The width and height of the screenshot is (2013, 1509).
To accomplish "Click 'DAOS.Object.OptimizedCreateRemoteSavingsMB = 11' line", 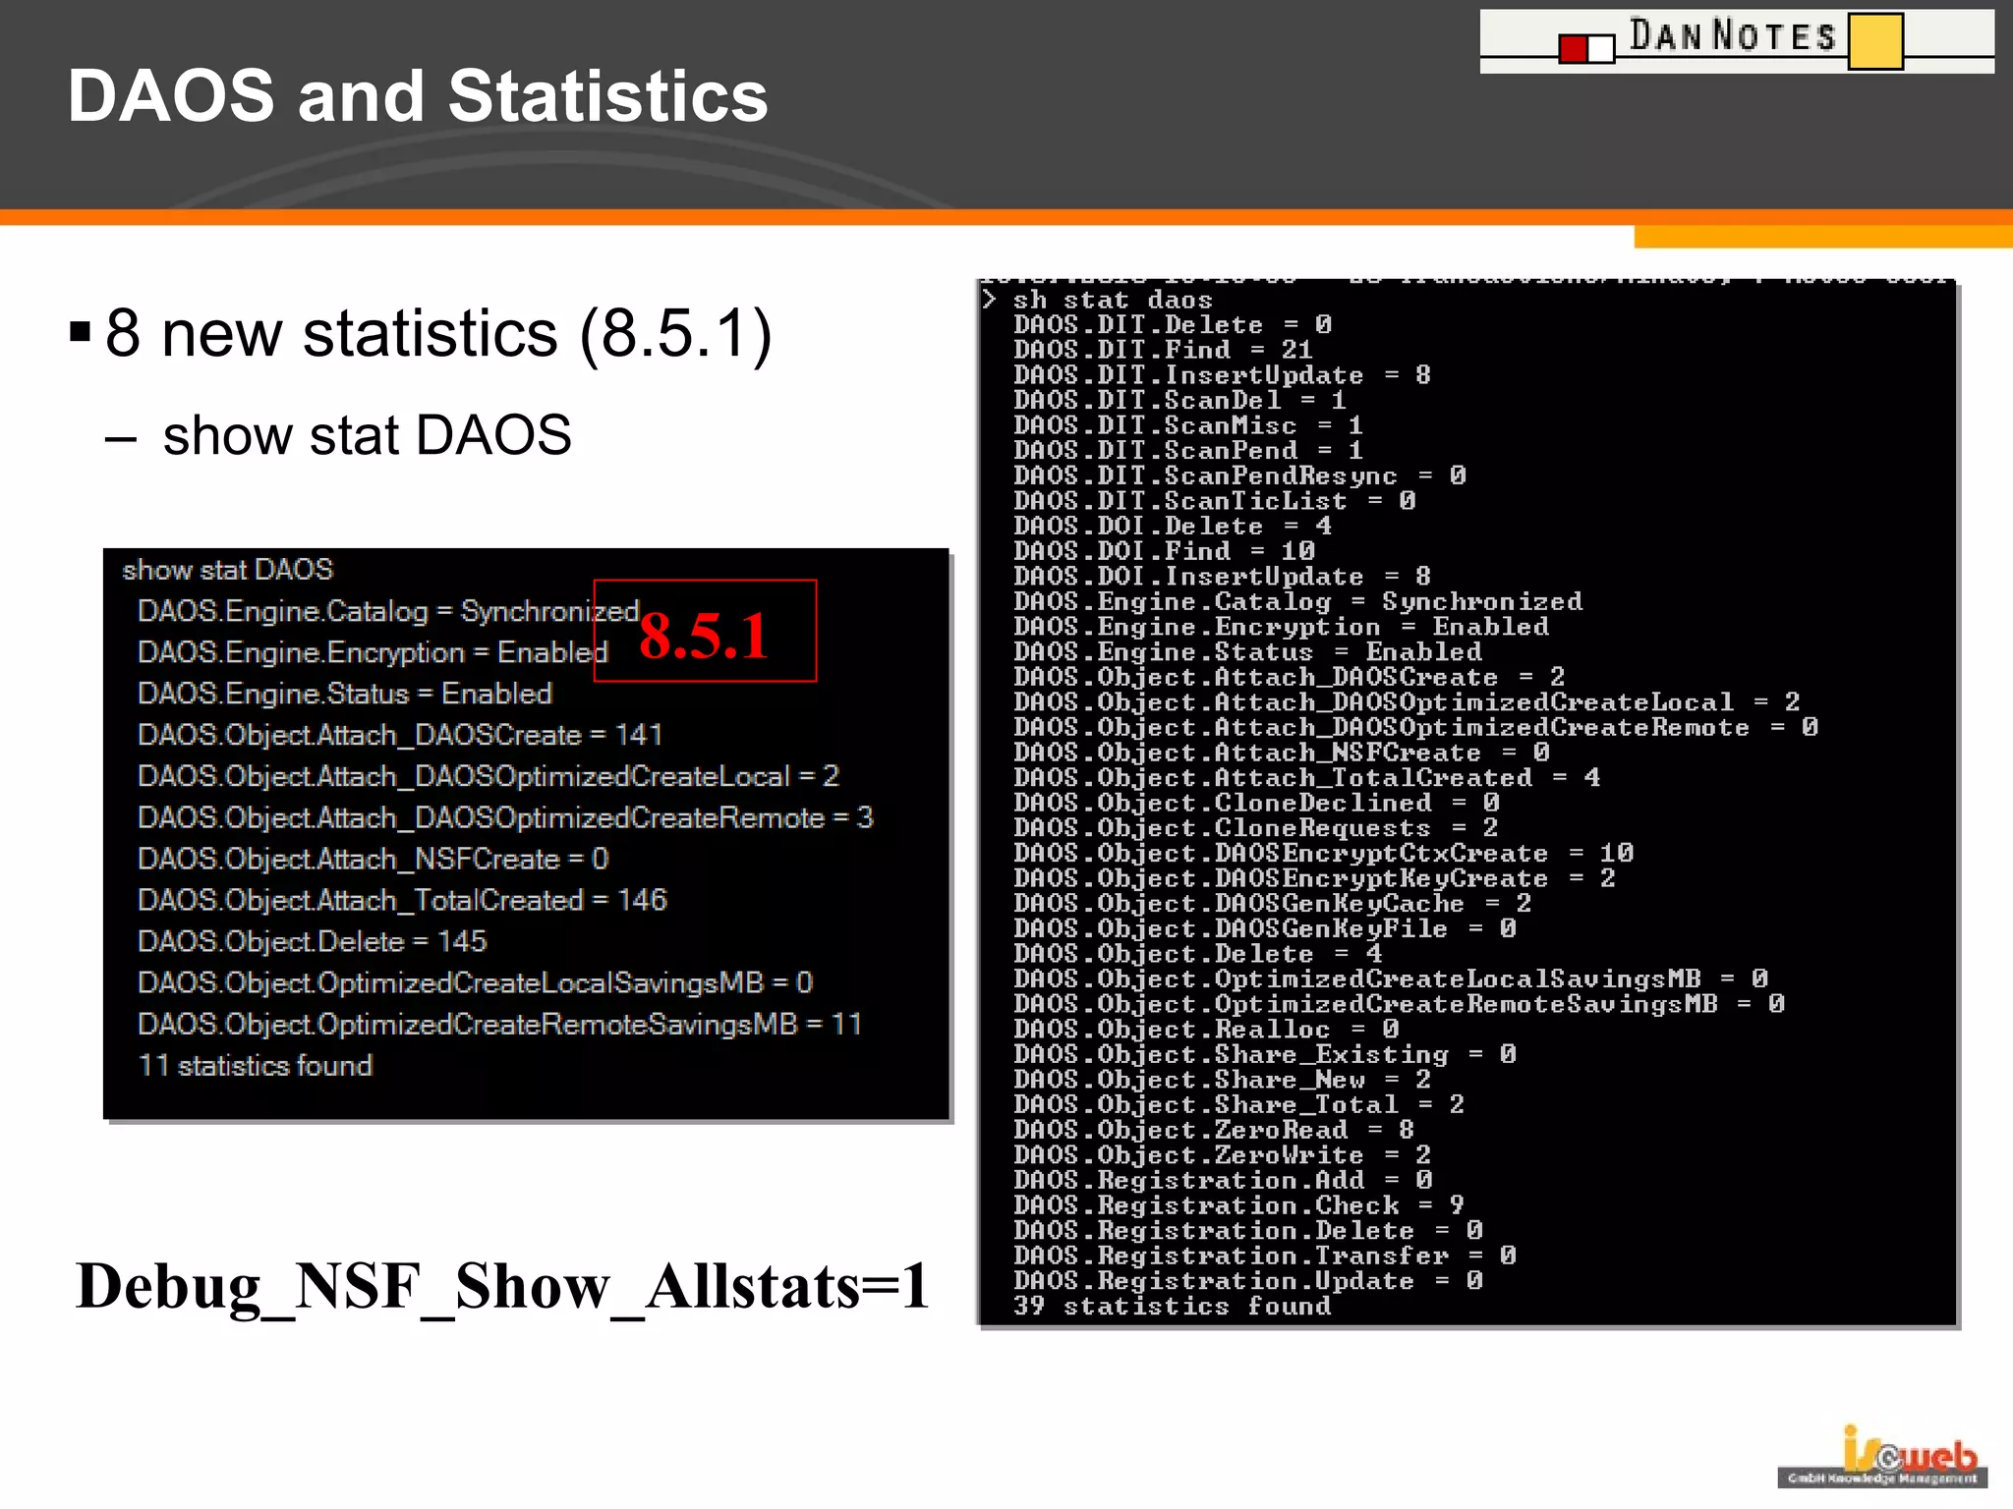I will [x=500, y=1024].
